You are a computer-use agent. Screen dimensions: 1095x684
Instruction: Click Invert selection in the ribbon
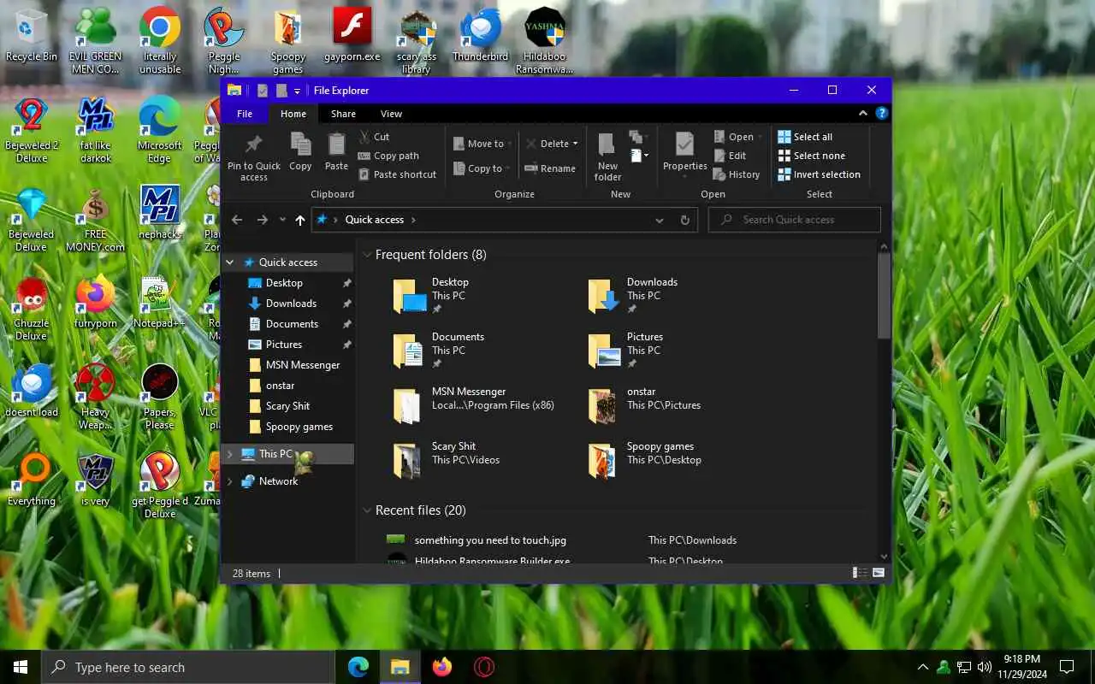coord(819,174)
